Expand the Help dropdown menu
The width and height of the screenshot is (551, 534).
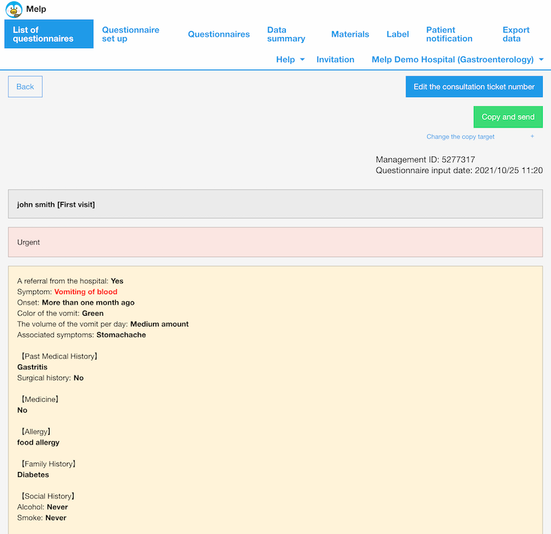point(290,59)
